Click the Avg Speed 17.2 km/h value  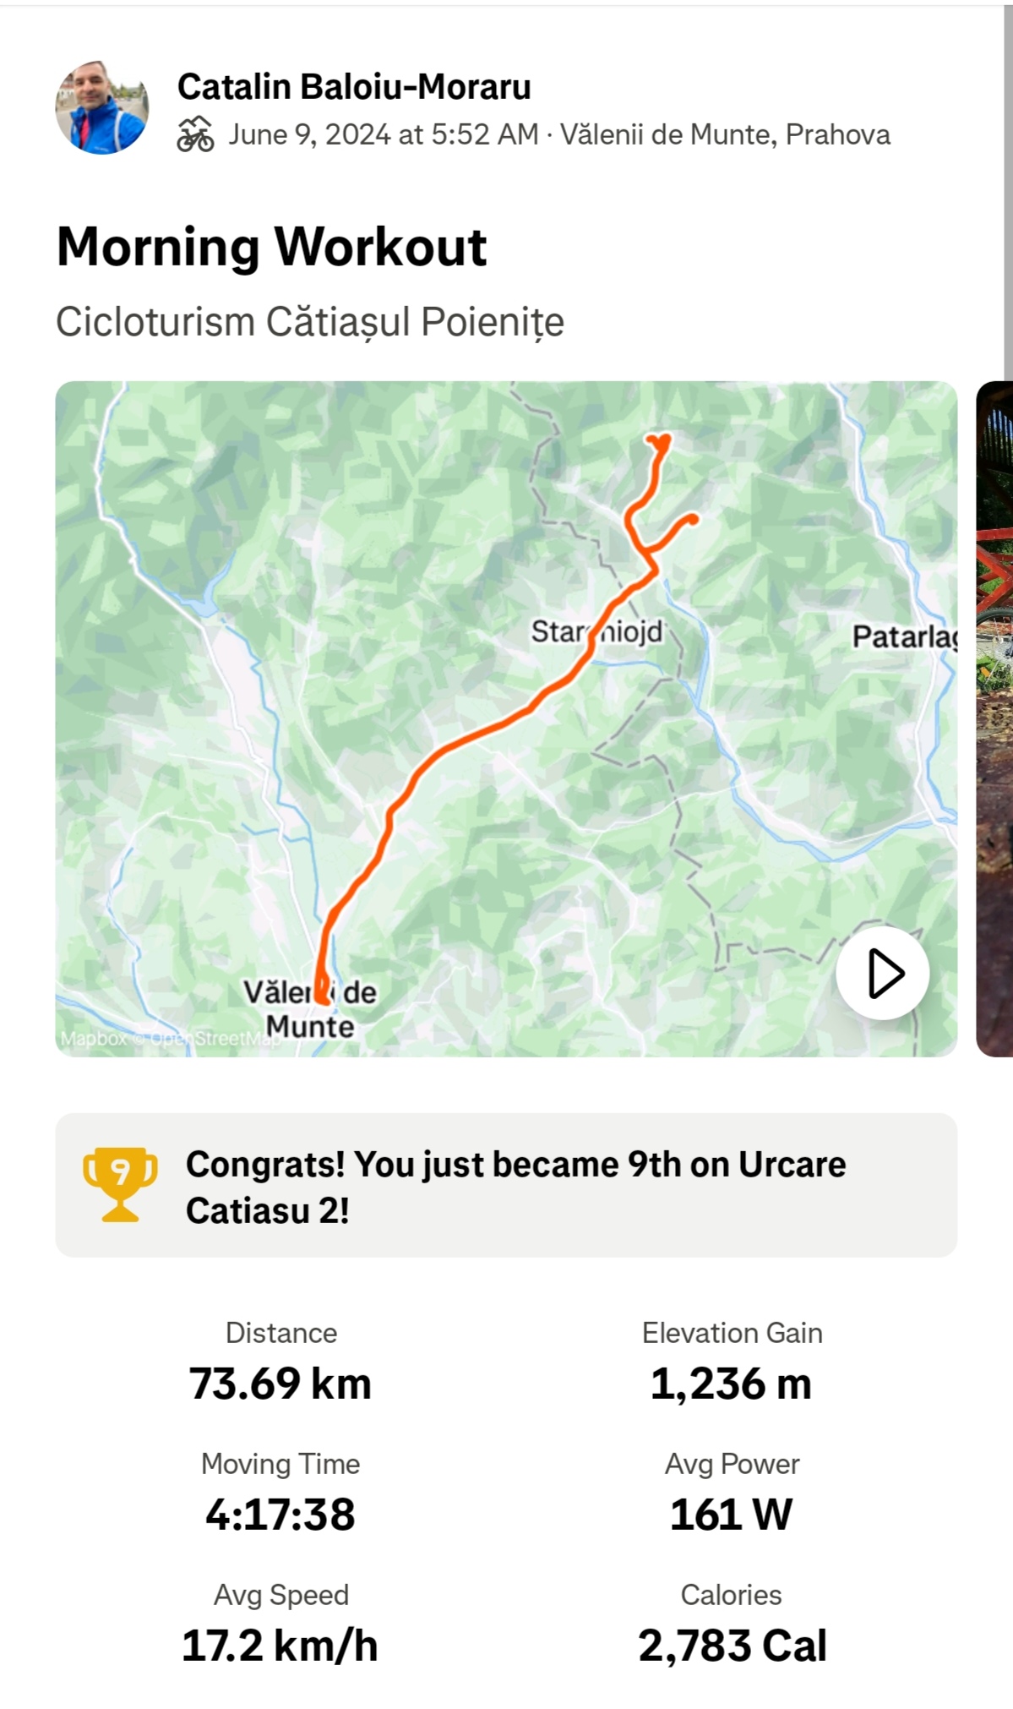coord(280,1646)
